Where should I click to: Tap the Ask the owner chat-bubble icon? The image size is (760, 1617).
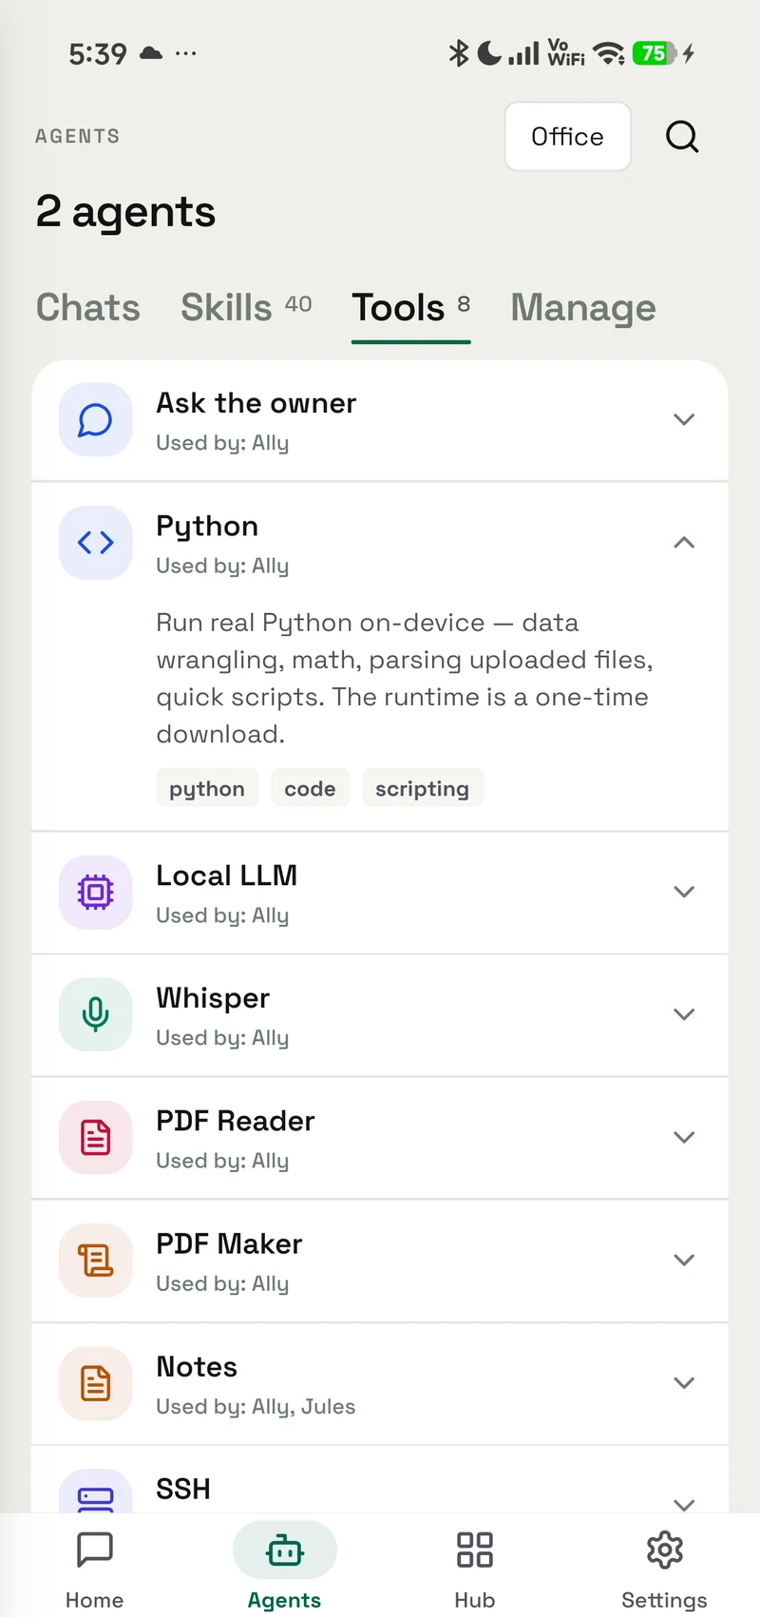click(95, 420)
